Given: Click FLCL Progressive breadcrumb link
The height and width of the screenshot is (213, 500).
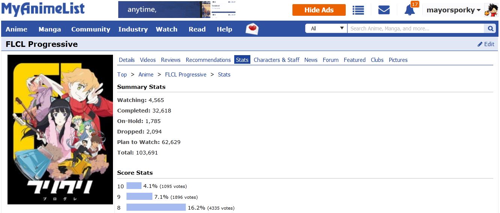Looking at the screenshot, I should click(x=186, y=75).
